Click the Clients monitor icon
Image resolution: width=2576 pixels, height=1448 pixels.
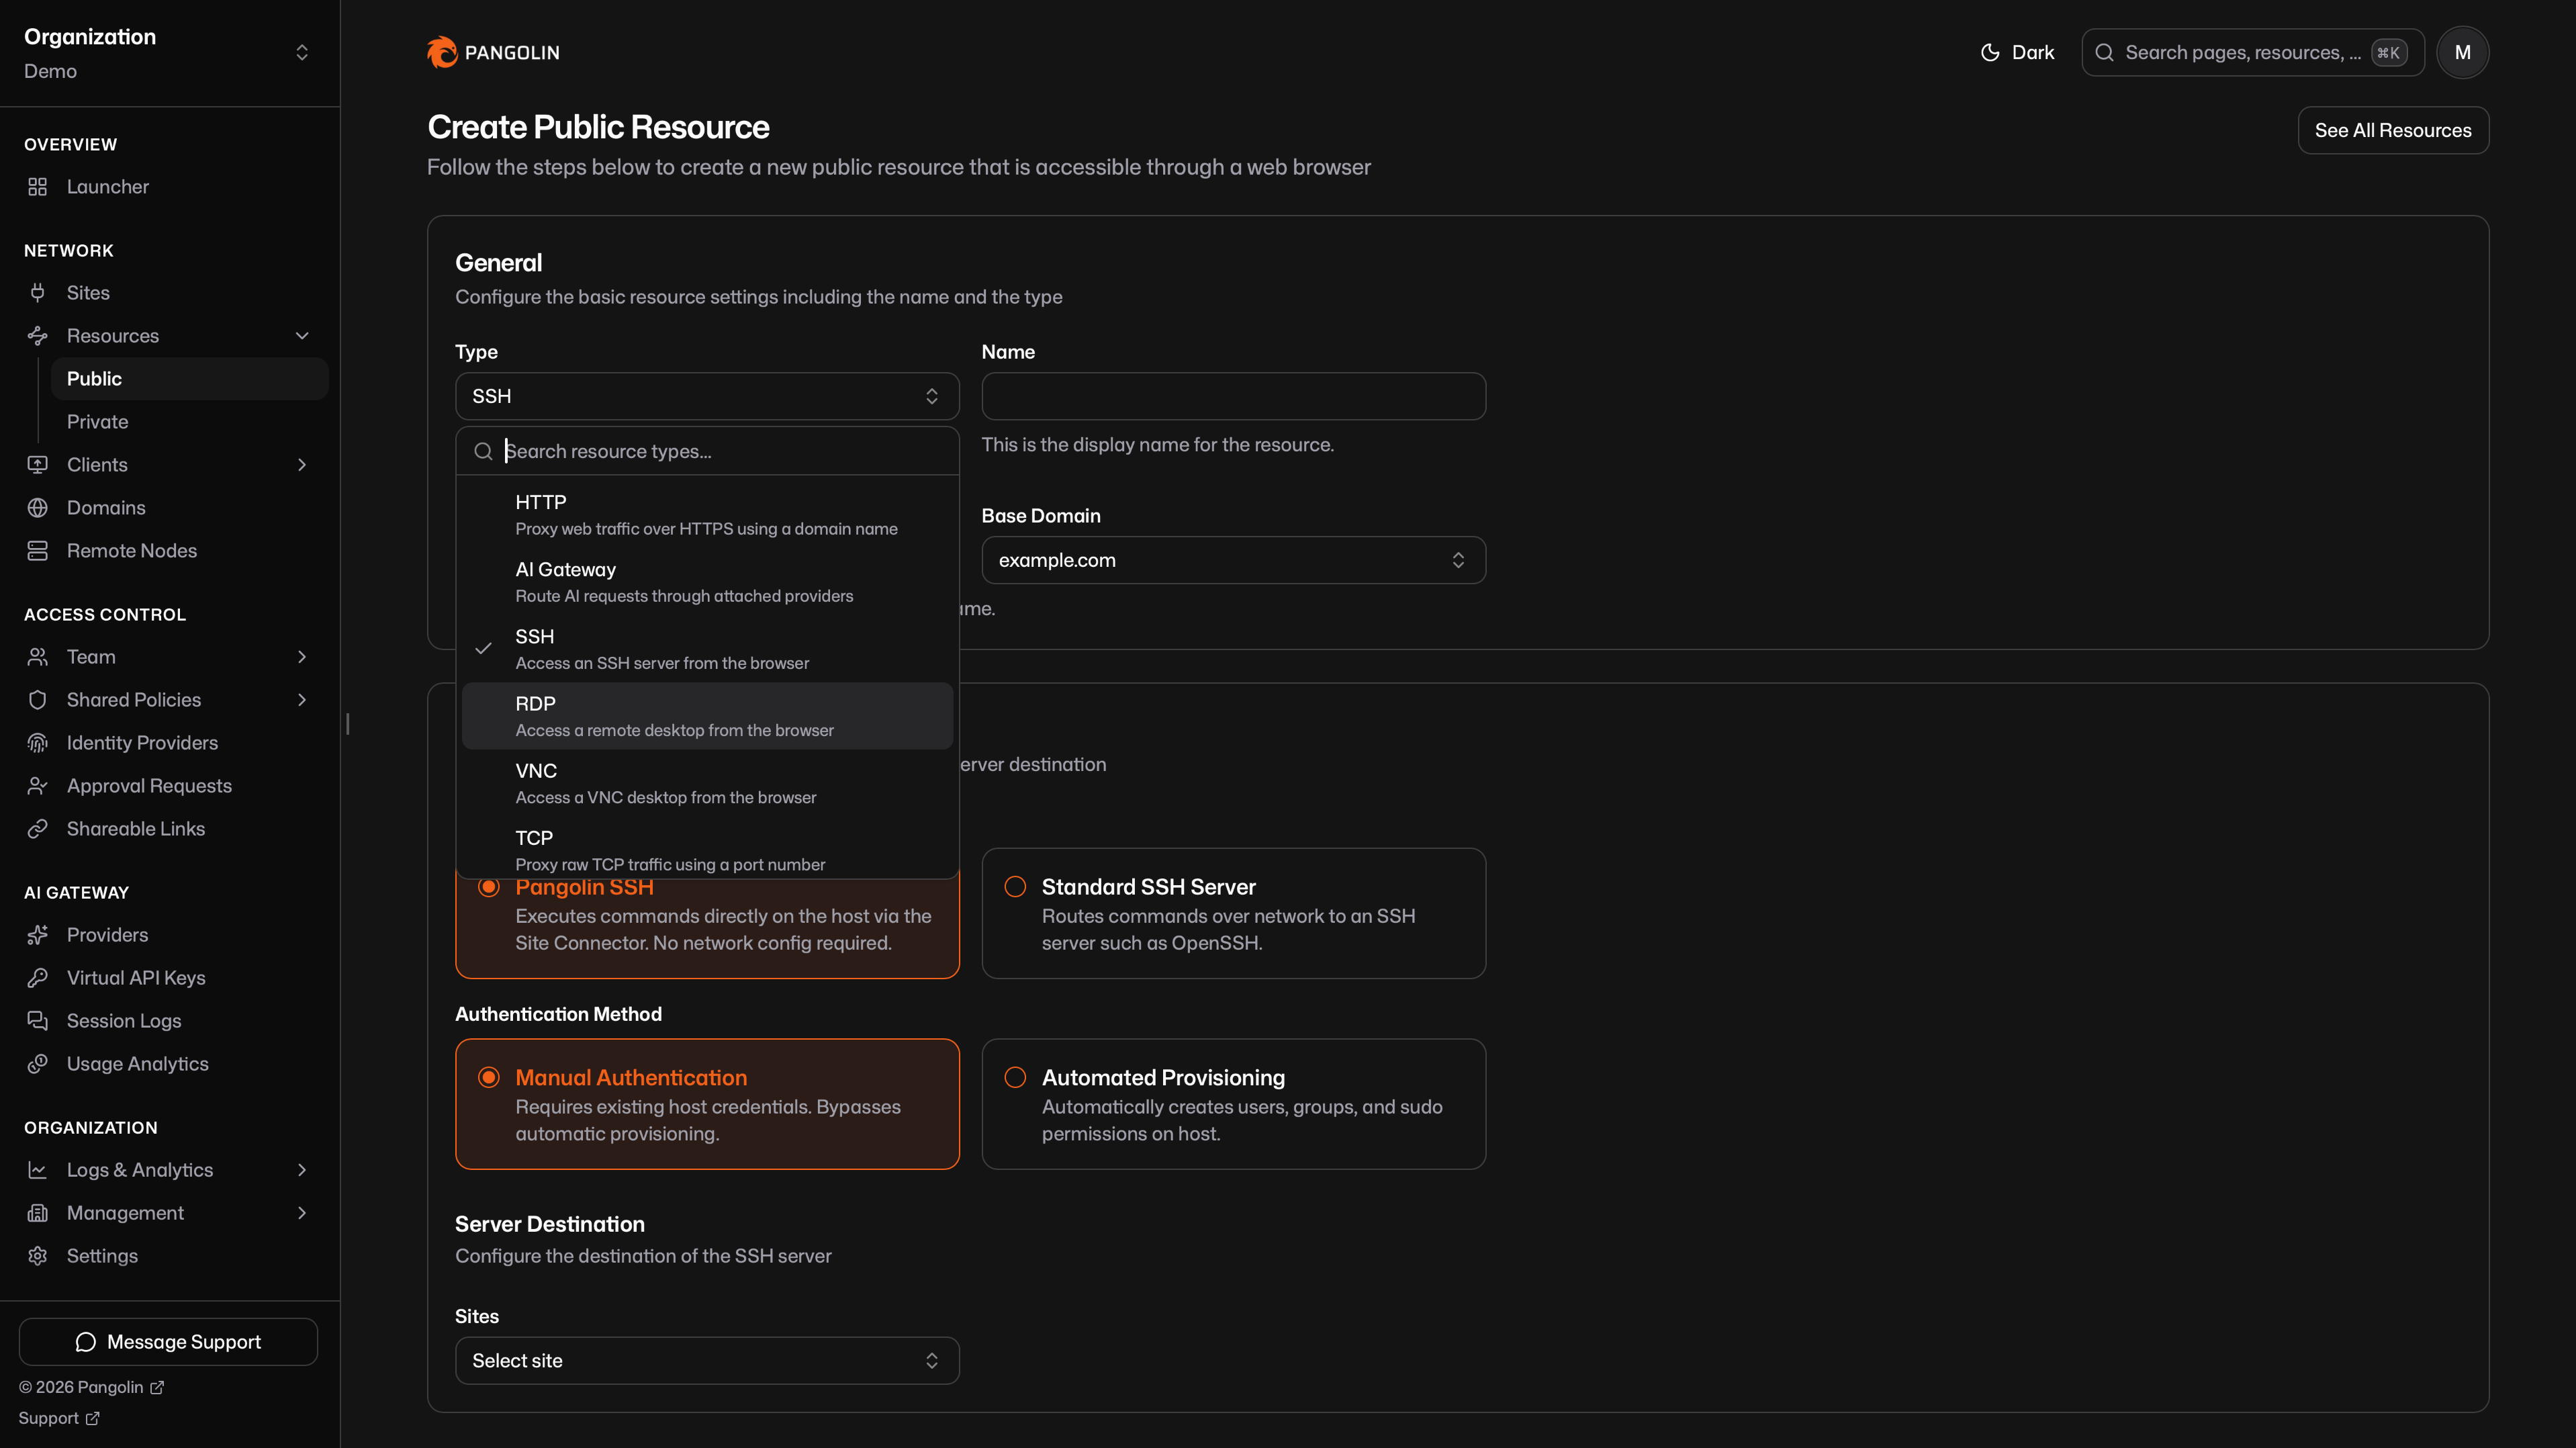point(37,465)
